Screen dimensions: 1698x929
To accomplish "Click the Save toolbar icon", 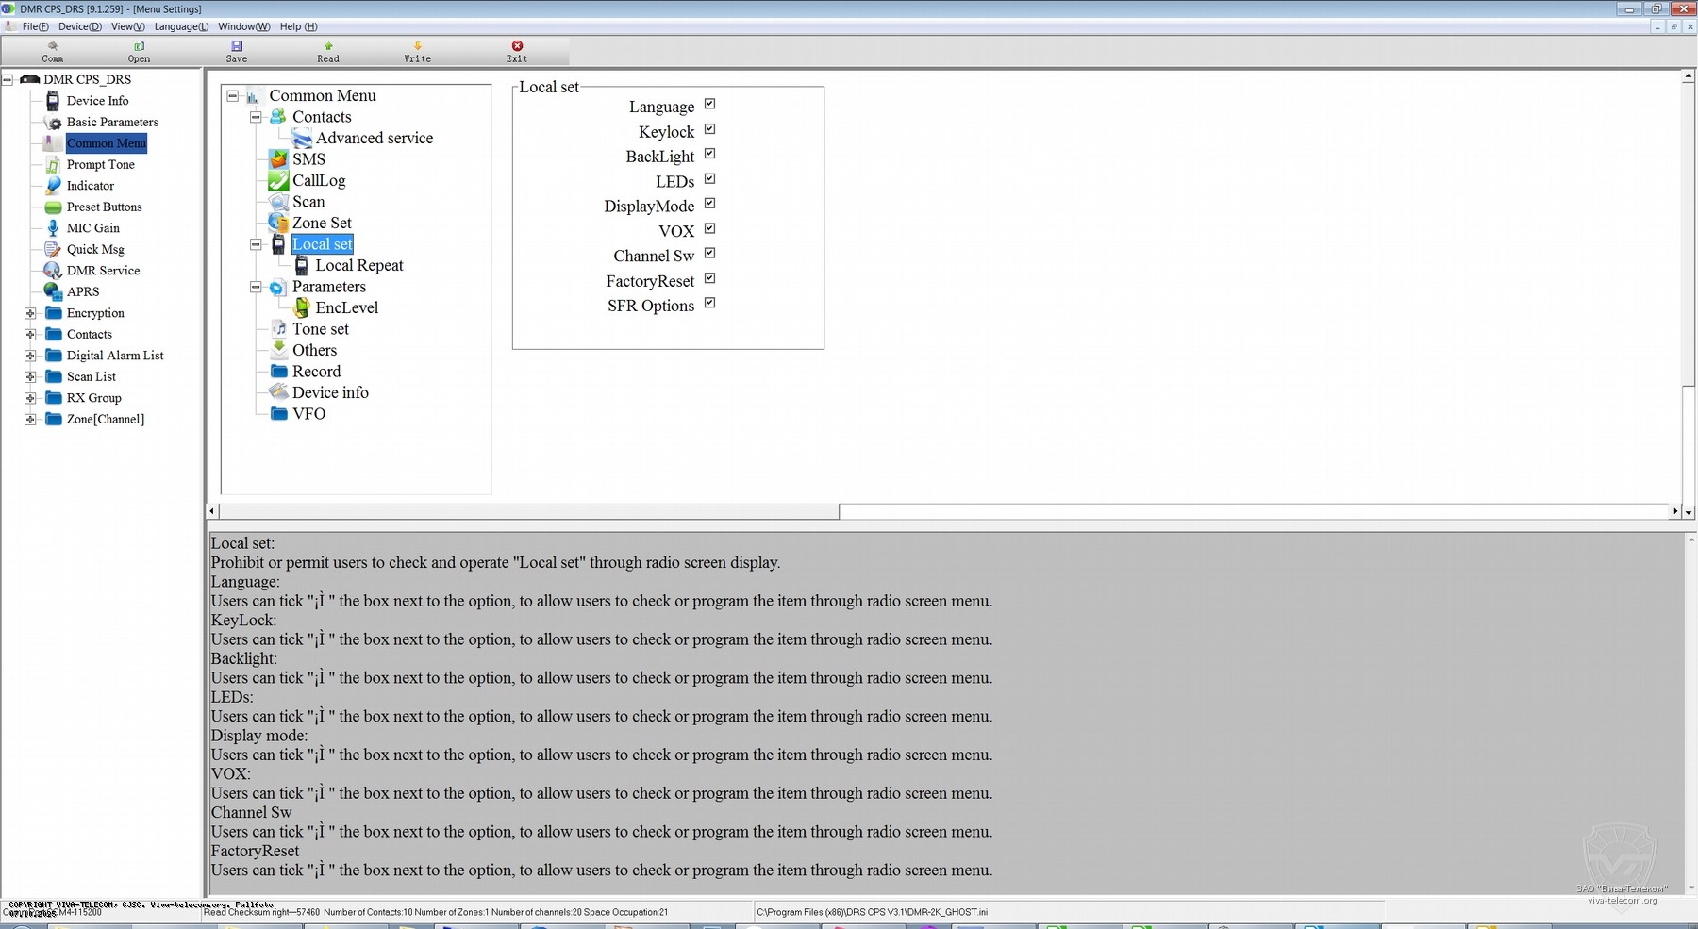I will click(x=237, y=46).
